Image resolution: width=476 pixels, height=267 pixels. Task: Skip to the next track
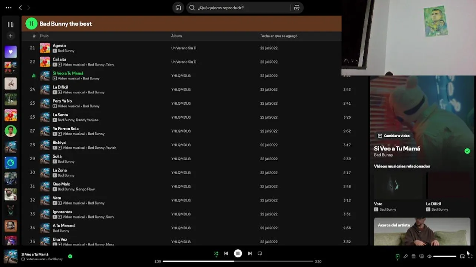pyautogui.click(x=250, y=254)
